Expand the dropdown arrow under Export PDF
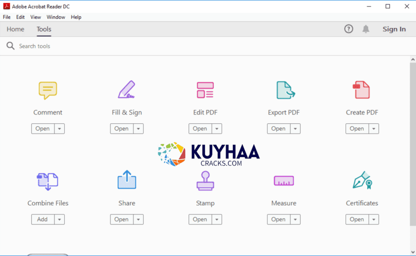 (x=295, y=129)
